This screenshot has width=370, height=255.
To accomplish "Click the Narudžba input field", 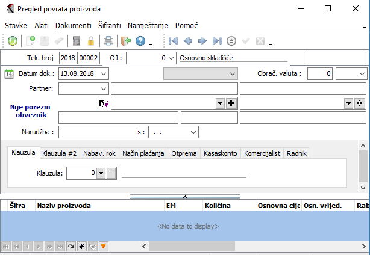I will pos(97,131).
